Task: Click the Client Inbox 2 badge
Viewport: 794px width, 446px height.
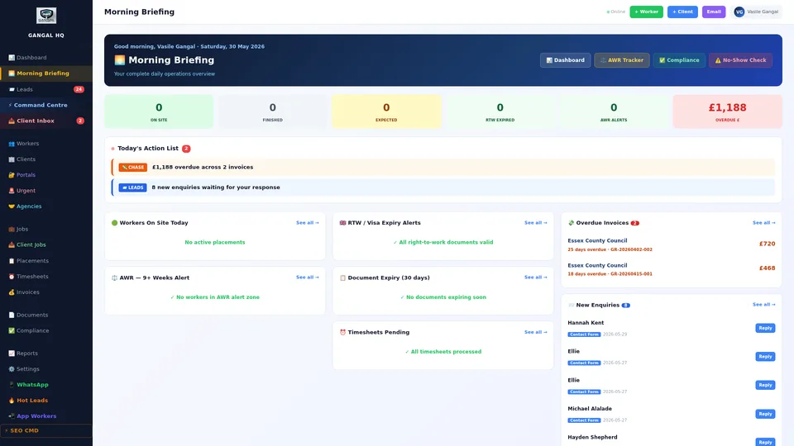Action: click(x=80, y=121)
